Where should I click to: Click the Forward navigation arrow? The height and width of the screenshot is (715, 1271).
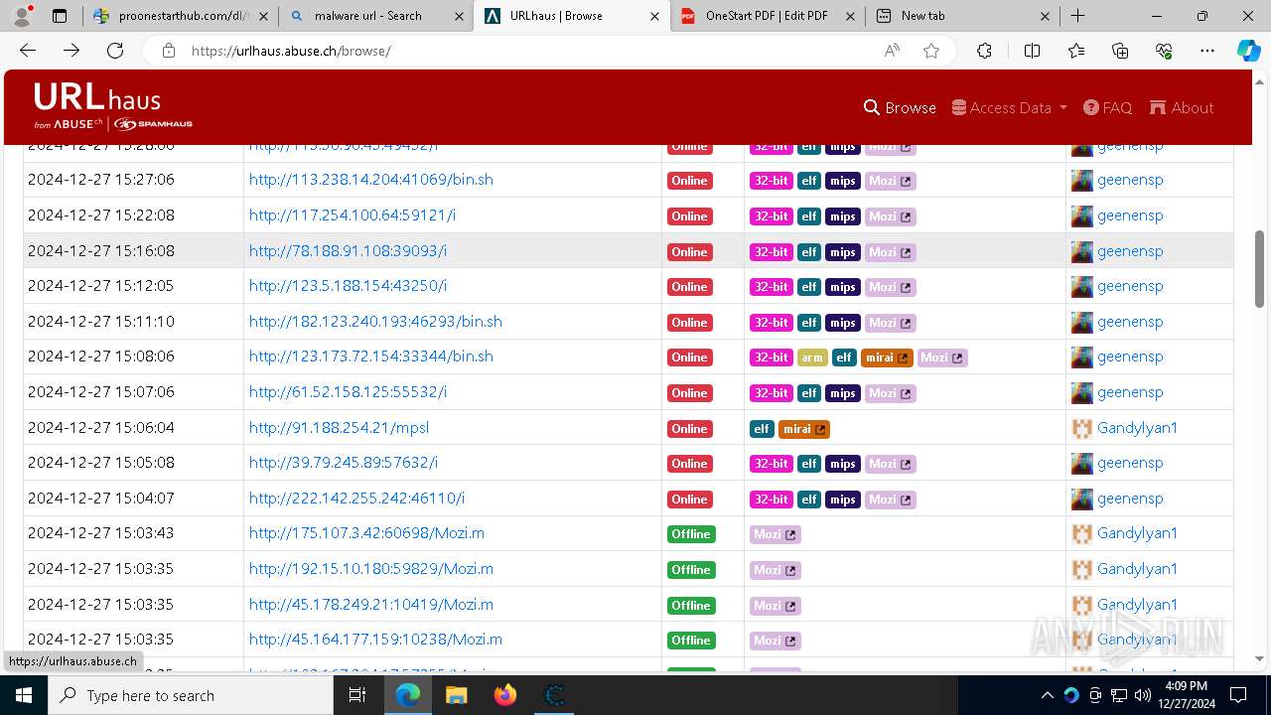pyautogui.click(x=71, y=51)
